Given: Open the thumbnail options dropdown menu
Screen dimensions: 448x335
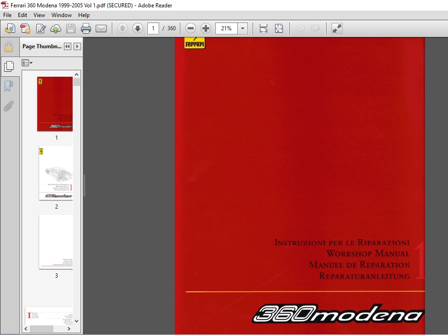Looking at the screenshot, I should pos(27,63).
